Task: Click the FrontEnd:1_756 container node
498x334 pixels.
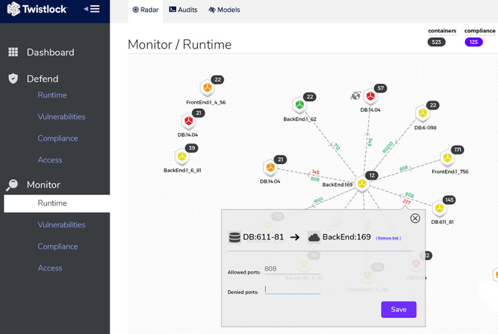Action: [x=447, y=158]
